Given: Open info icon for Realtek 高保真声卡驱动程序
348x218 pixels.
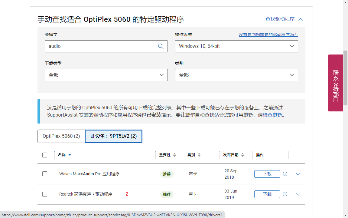Looking at the screenshot, I should click(x=285, y=194).
